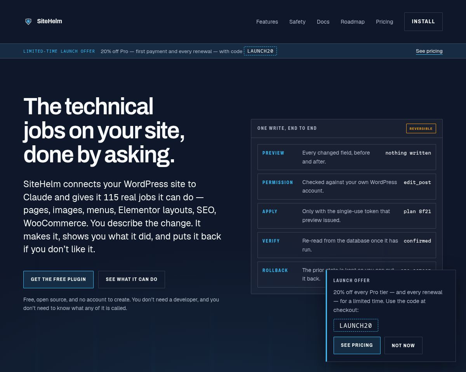Click the main hero headline text
This screenshot has height=372, width=466.
(x=104, y=130)
